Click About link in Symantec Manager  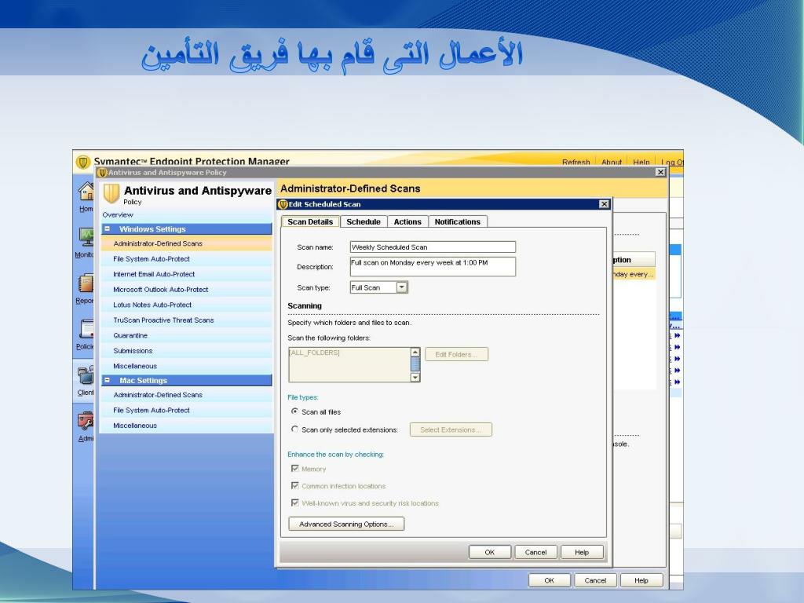click(x=611, y=162)
